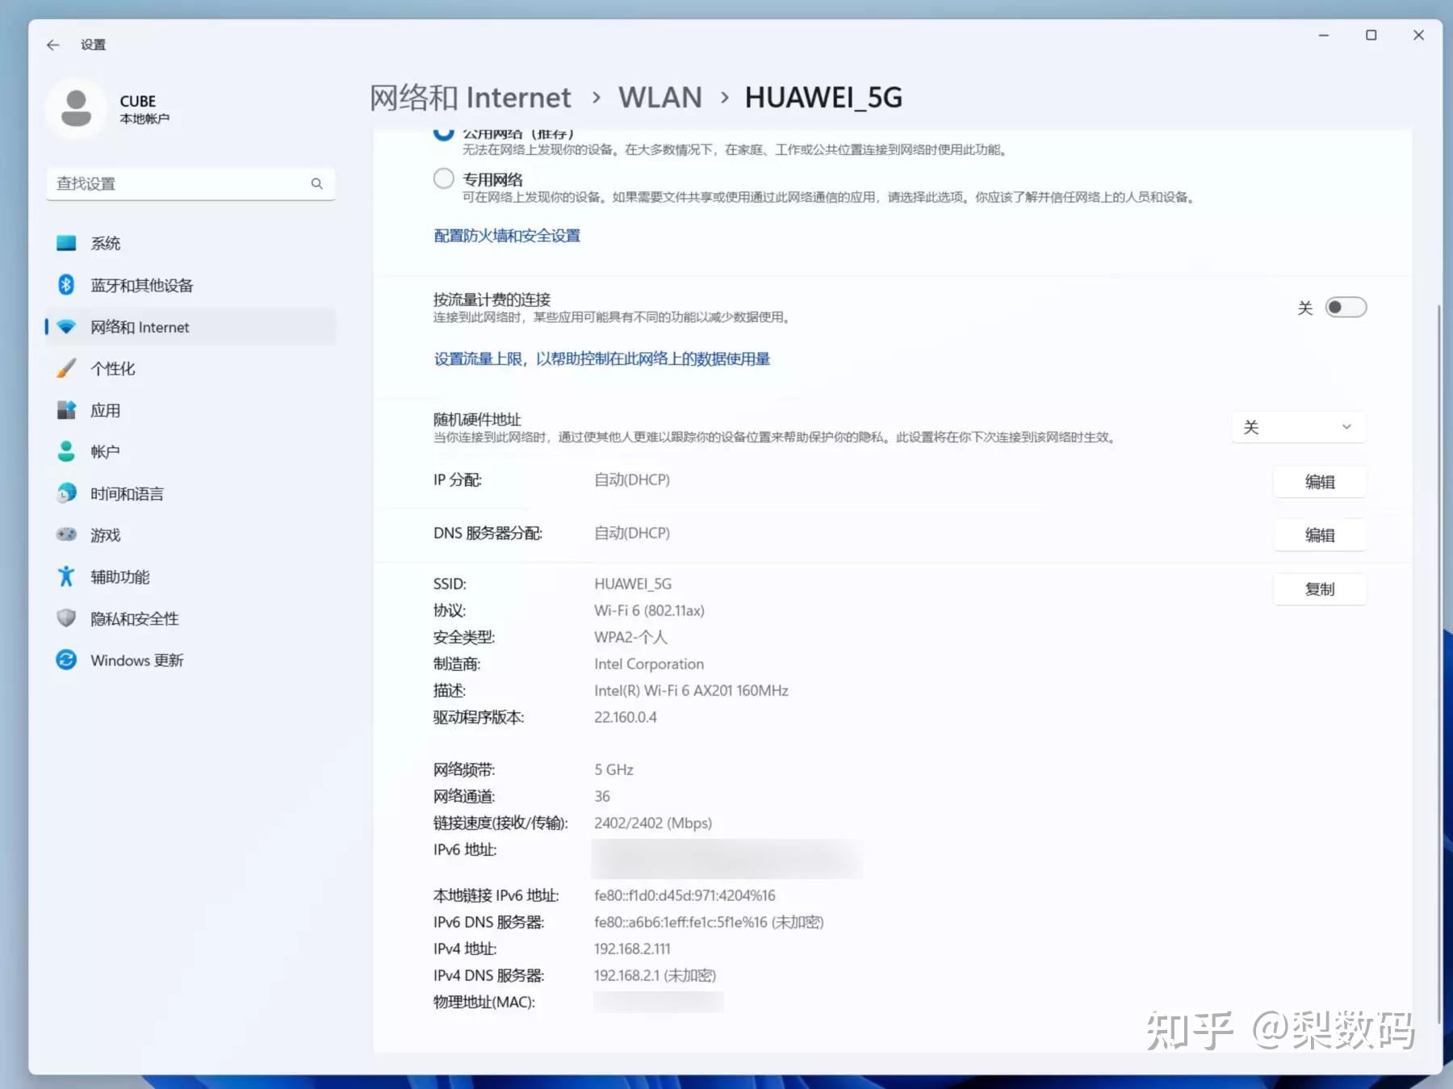Navigate back to WLAN via breadcrumb
This screenshot has width=1453, height=1089.
(x=660, y=97)
